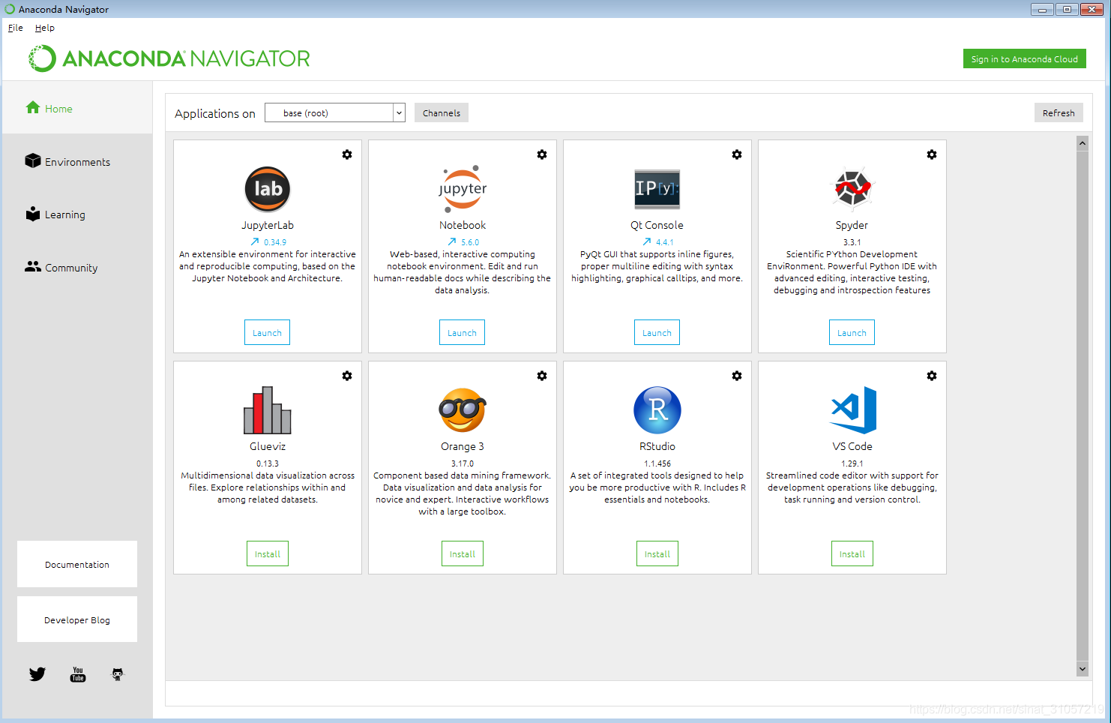Click the applications scrollbar down arrow

1082,669
